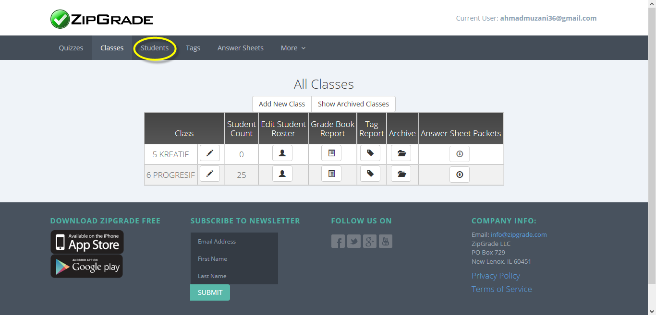Open the Students tab
The height and width of the screenshot is (315, 656).
[x=155, y=48]
